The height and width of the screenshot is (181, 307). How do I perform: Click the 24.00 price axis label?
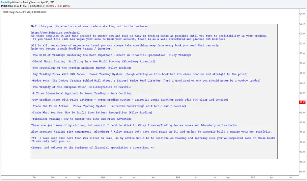302,14
